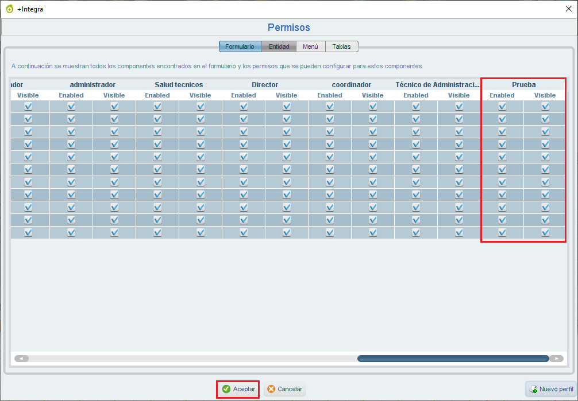Click the dark horizontal scrollbar thumb
Image resolution: width=578 pixels, height=401 pixels.
coord(453,359)
